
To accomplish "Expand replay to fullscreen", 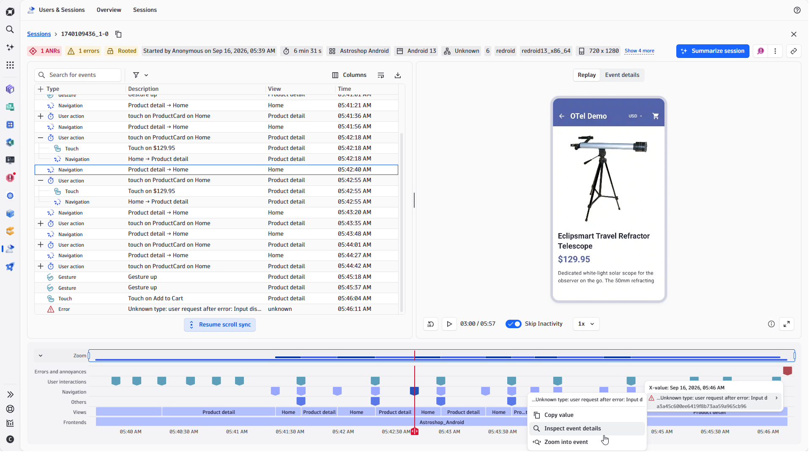I will [x=787, y=324].
